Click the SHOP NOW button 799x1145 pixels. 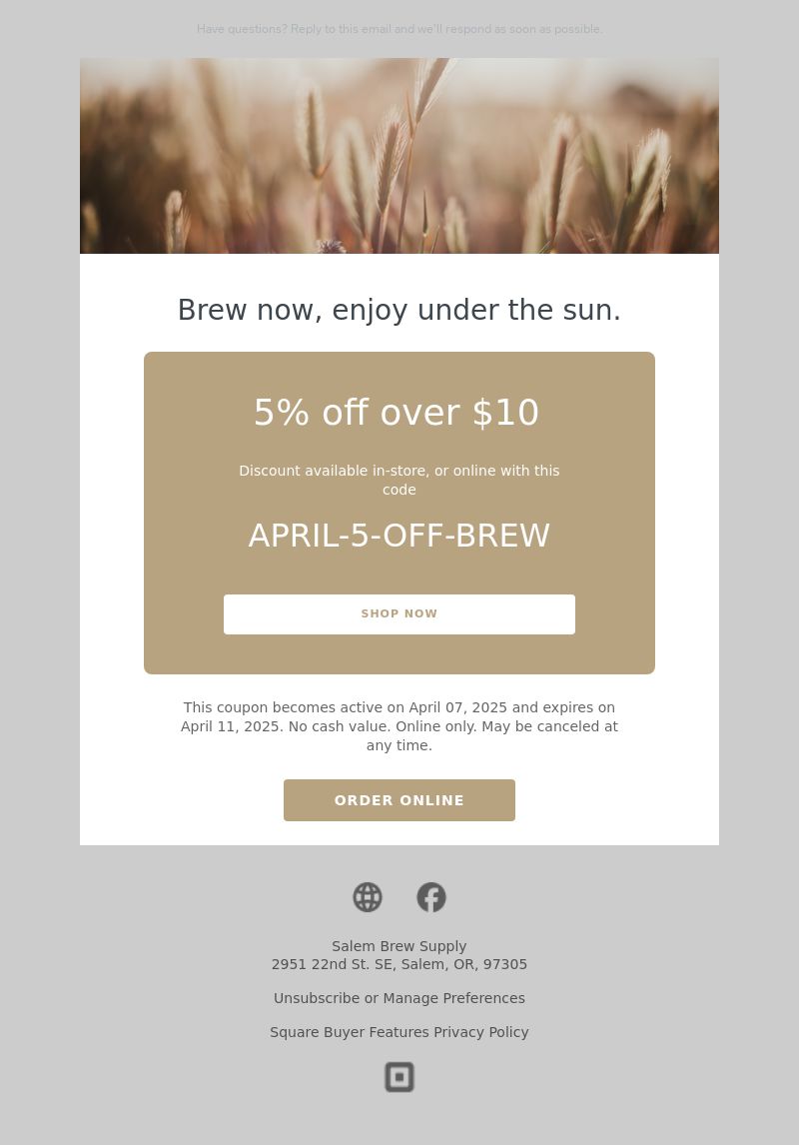tap(399, 614)
